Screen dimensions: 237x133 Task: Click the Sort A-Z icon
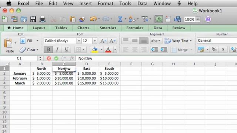pyautogui.click(x=132, y=19)
